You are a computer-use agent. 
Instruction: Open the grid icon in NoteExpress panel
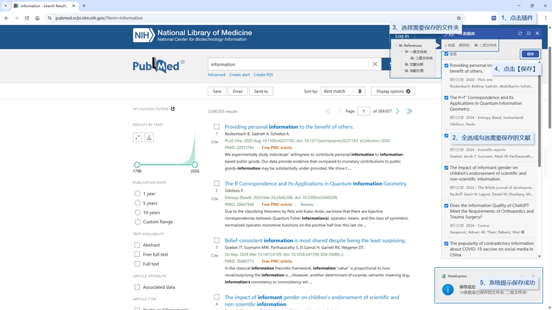[x=529, y=33]
